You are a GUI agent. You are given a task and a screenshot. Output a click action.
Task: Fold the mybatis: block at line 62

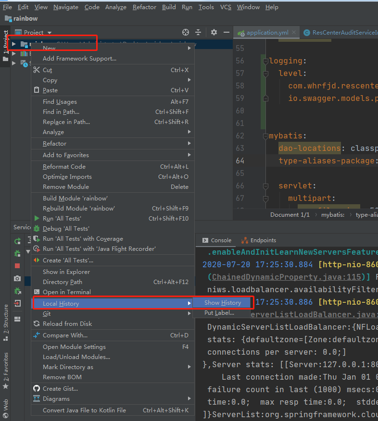point(265,136)
